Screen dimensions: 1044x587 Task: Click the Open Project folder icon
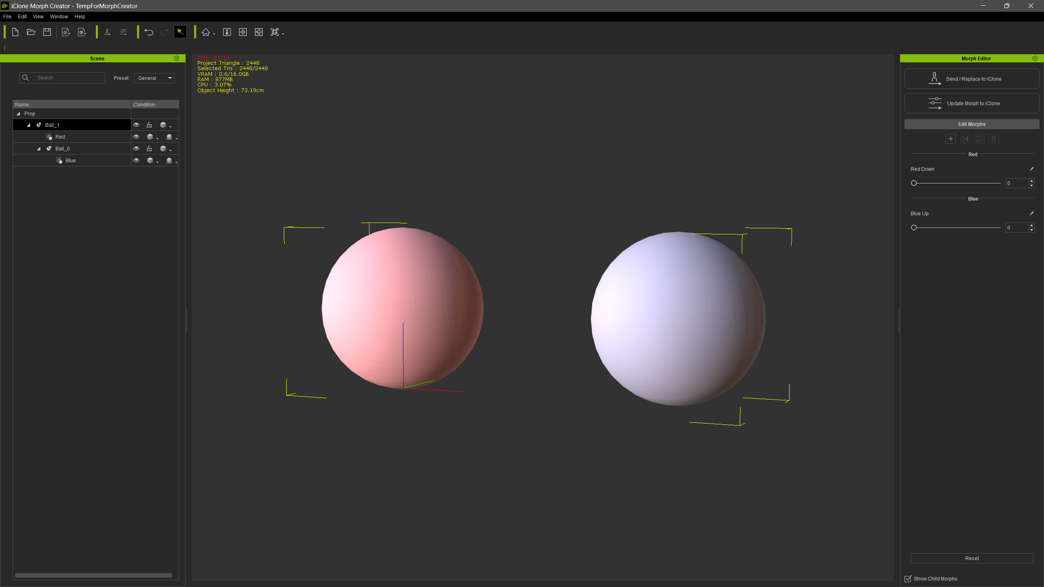pos(31,32)
